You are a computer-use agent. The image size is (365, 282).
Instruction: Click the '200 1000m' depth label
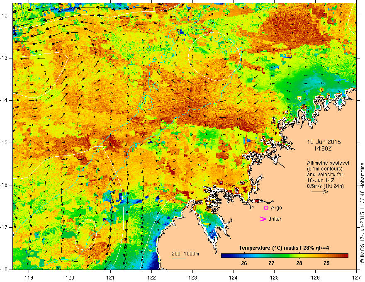185,254
